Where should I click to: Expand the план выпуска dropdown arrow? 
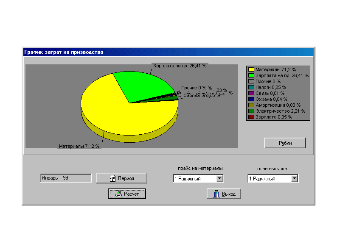click(294, 179)
